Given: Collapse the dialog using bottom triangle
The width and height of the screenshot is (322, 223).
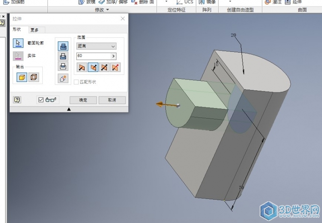Looking at the screenshot, I should (69, 109).
